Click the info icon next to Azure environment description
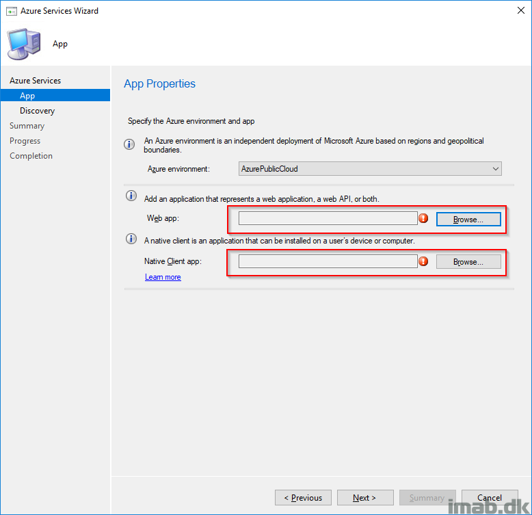532x515 pixels. (x=129, y=144)
